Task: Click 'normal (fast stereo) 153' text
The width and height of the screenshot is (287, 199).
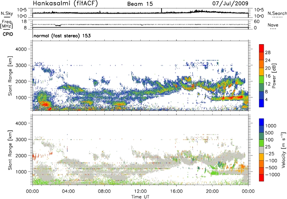Action: click(62, 36)
